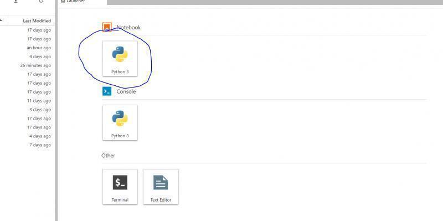Create a new Python 3 notebook from Notebook section
Image resolution: width=443 pixels, height=221 pixels.
[x=120, y=59]
